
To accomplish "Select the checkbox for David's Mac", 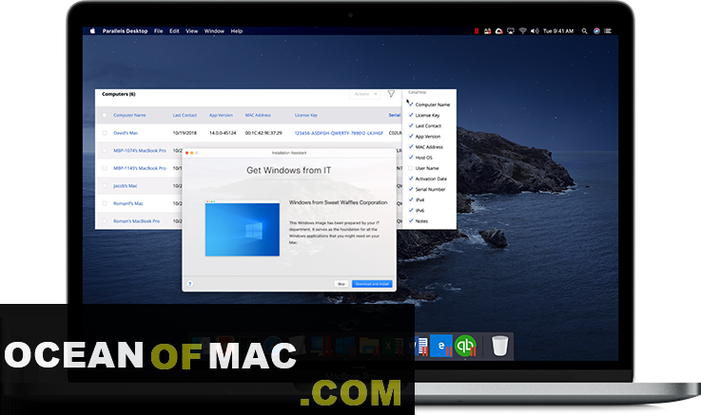I will pos(105,133).
